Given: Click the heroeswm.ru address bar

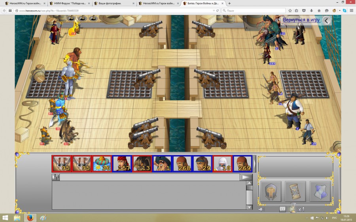Looking at the screenshot, I should [114, 11].
